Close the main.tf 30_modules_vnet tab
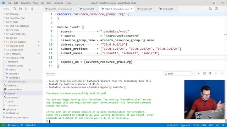Screen dimensions: 227x127 click(x=132, y=9)
